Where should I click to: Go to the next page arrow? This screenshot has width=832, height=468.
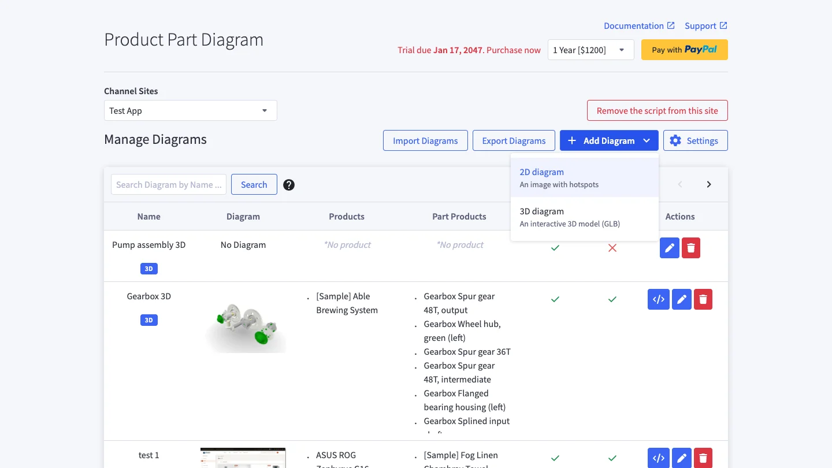(x=709, y=184)
